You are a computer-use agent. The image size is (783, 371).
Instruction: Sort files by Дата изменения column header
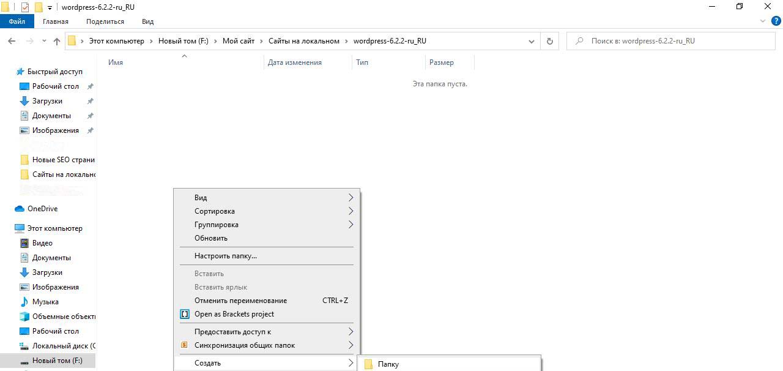coord(295,62)
